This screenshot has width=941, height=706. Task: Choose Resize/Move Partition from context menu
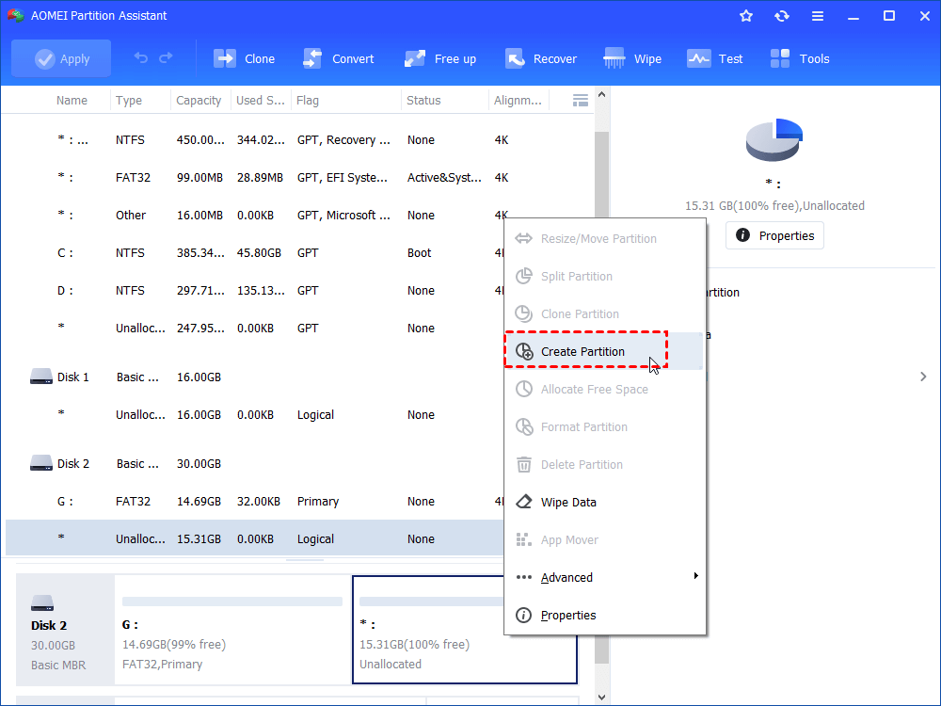click(604, 239)
